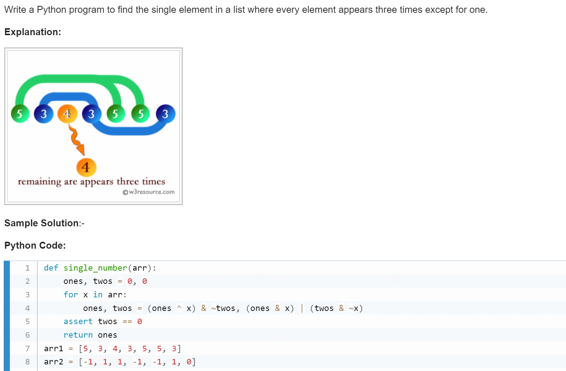This screenshot has height=371, width=566.
Task: Click the code line with "(ones ^ x) & ~twos"
Action: (223, 308)
